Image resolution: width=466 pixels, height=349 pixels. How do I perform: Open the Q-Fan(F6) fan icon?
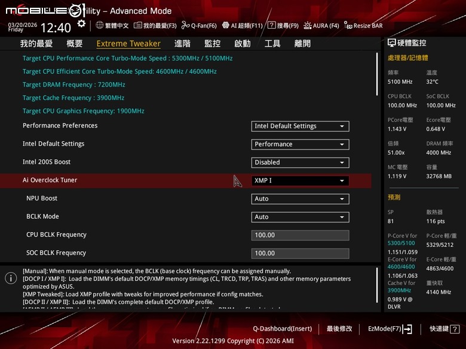click(185, 25)
